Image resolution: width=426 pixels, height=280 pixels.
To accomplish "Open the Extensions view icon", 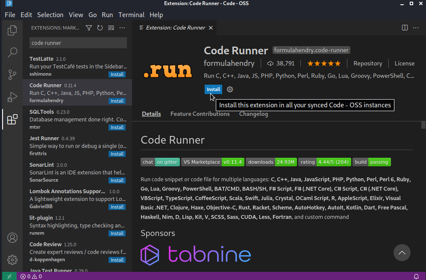I will 12,119.
